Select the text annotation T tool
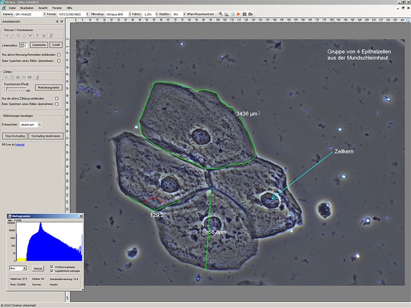411x308 pixels. (37, 35)
